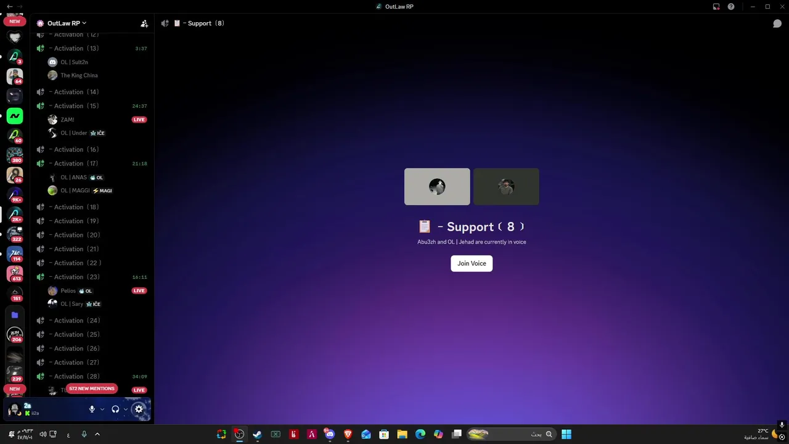Go forward with the right arrow in title bar
The image size is (789, 444).
click(20, 6)
